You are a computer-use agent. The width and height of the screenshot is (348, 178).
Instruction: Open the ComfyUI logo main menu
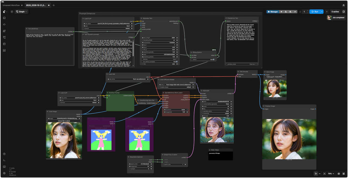pos(5,12)
